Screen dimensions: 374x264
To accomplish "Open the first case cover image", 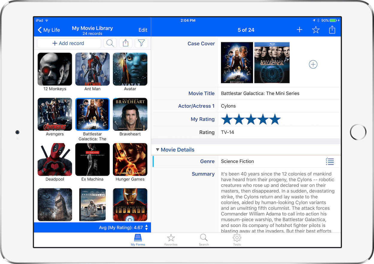I will [237, 62].
